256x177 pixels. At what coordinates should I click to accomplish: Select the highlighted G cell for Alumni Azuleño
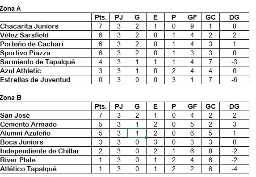(x=137, y=133)
